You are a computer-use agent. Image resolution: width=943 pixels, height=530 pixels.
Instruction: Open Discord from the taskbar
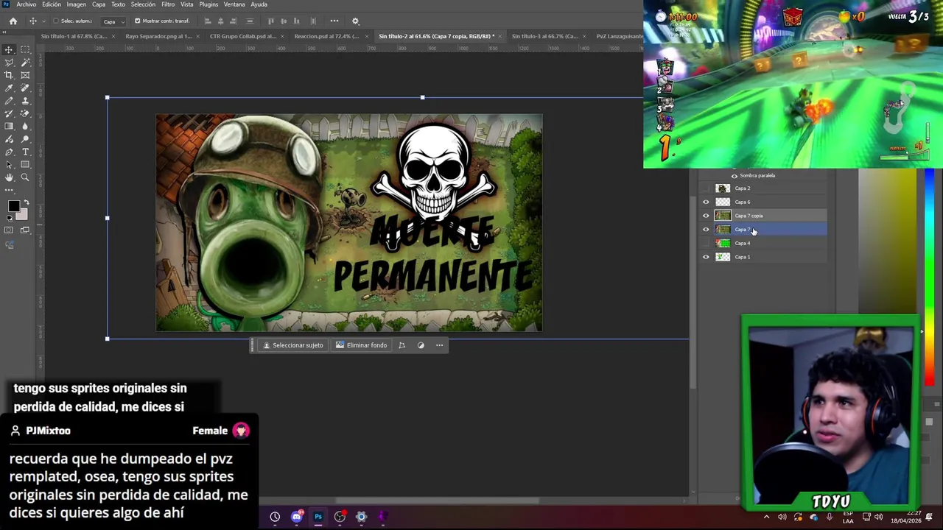[297, 517]
